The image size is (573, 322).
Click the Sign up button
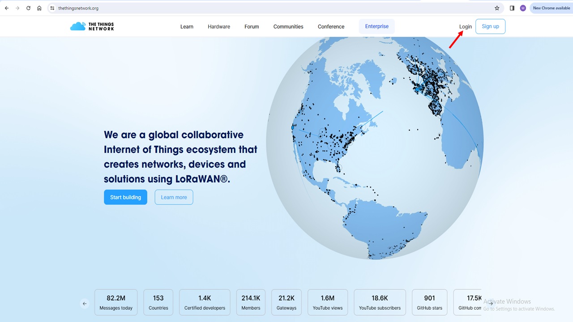tap(490, 26)
